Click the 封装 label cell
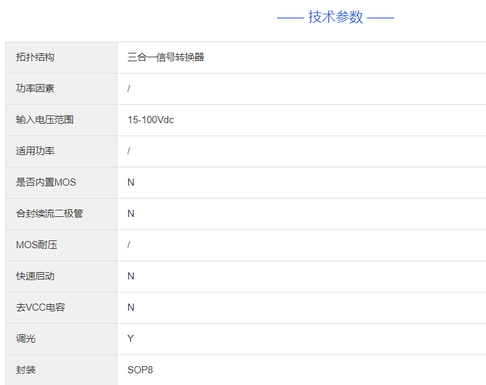The width and height of the screenshot is (486, 385). [x=25, y=370]
